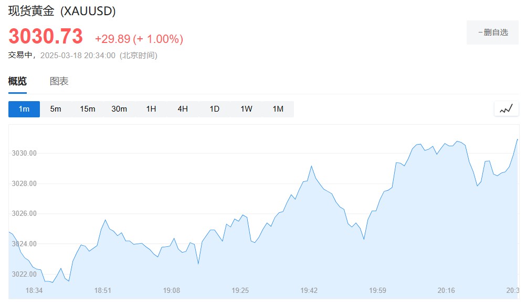
Task: Click the 18:34 time axis label
Action: tap(34, 290)
